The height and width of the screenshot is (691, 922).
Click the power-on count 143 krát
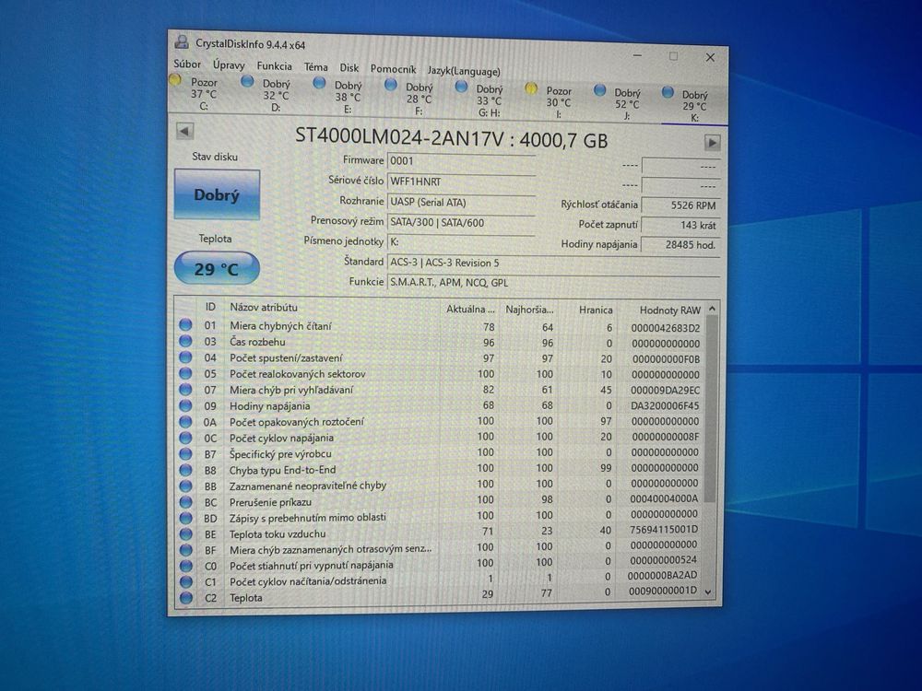(680, 225)
